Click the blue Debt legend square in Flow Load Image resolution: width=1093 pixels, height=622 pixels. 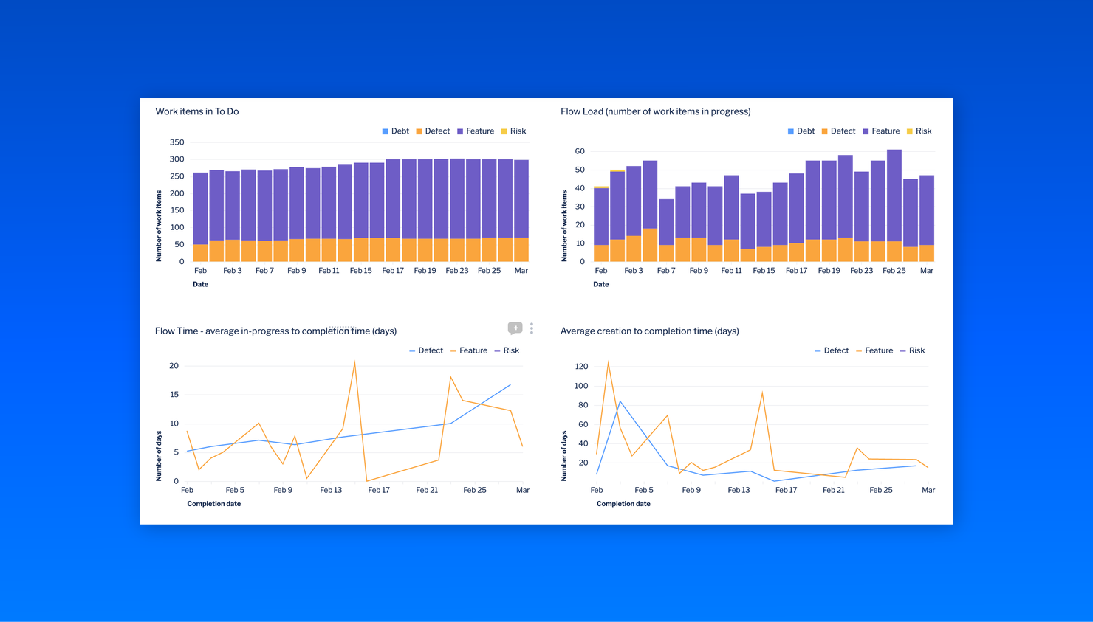click(791, 131)
